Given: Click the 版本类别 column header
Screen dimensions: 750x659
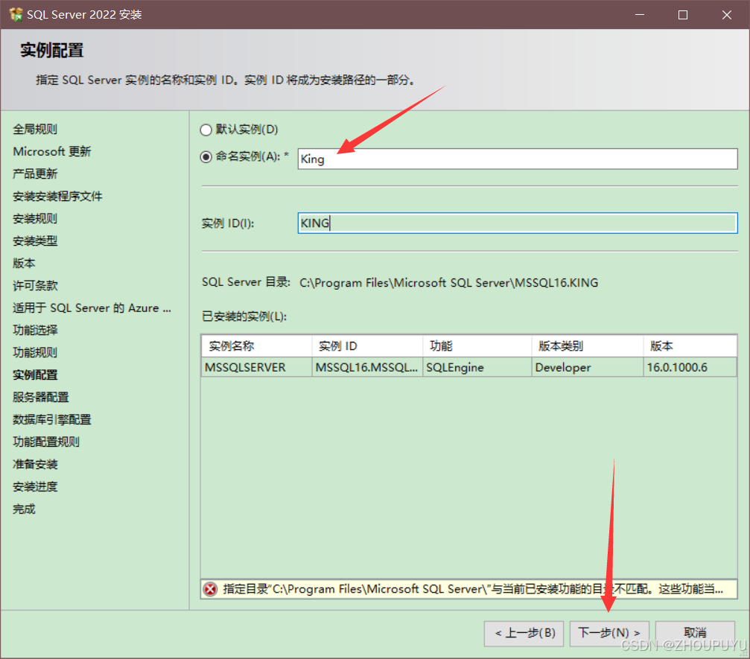Looking at the screenshot, I should coord(588,346).
